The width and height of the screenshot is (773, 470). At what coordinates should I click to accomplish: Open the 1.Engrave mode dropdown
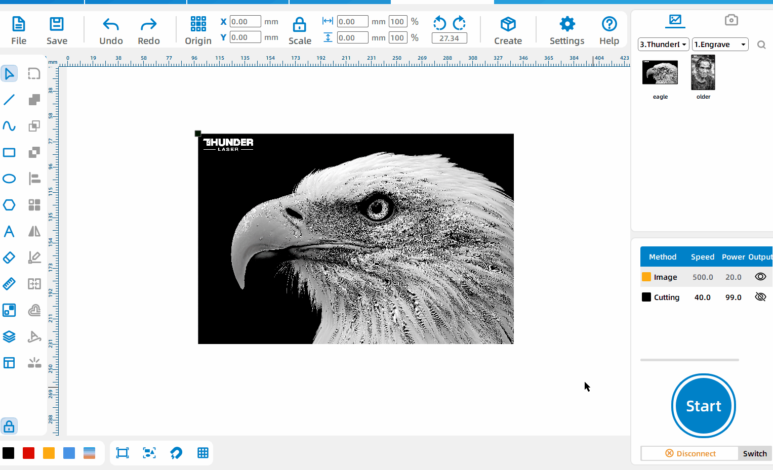point(720,45)
